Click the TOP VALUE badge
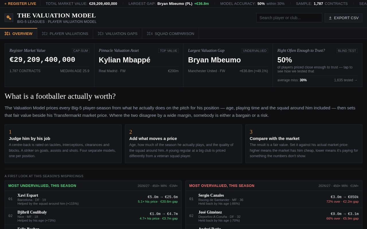The width and height of the screenshot is (367, 229). (168, 51)
